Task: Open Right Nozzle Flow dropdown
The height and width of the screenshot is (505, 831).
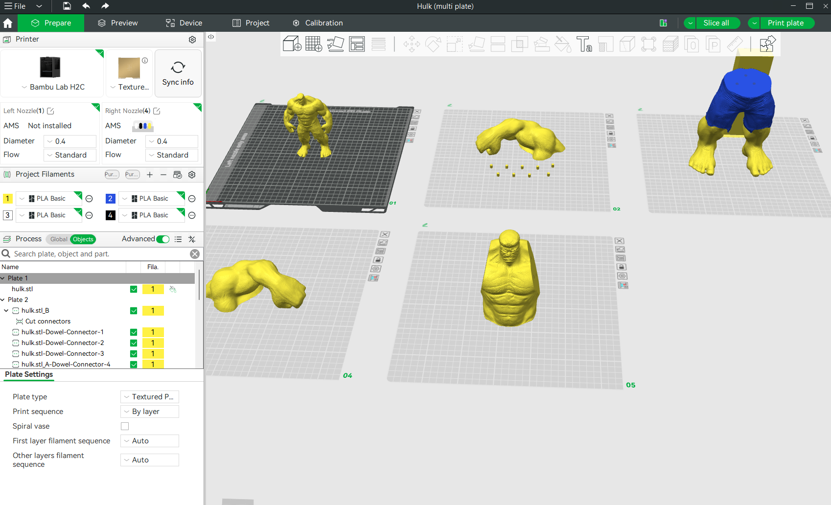Action: (x=172, y=155)
